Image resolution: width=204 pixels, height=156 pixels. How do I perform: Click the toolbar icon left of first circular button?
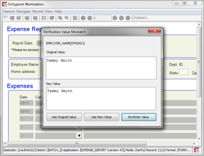(75, 18)
